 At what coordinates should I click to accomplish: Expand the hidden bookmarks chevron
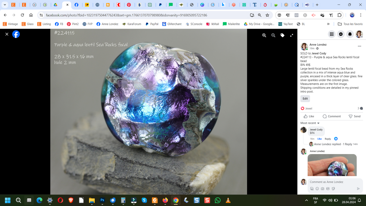[x=328, y=24]
